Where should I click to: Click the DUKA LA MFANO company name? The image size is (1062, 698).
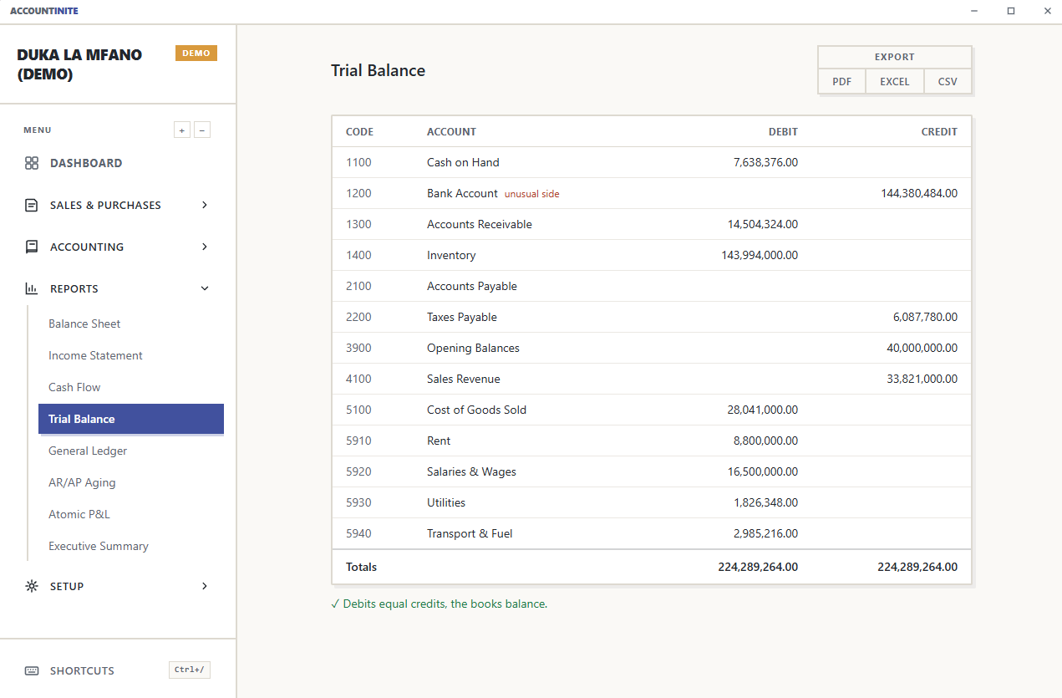[79, 64]
